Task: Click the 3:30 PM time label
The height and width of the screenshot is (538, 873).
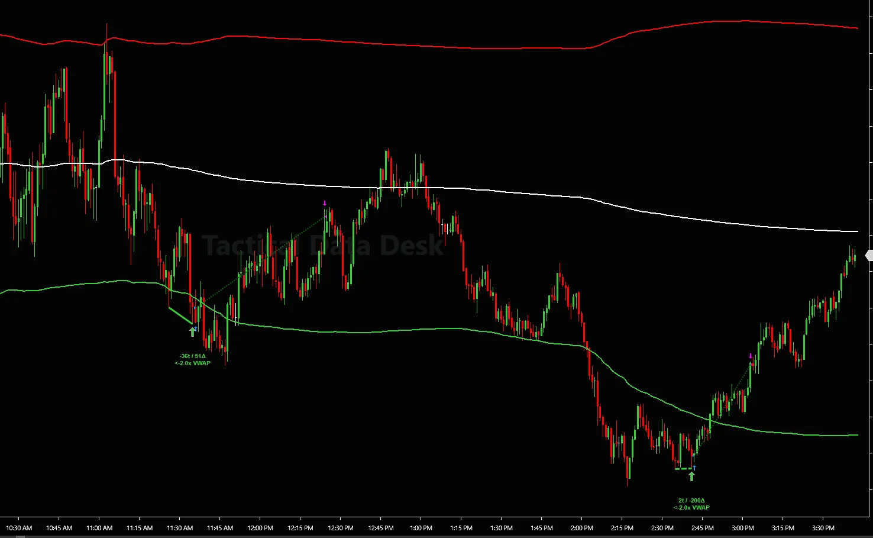Action: (x=823, y=528)
